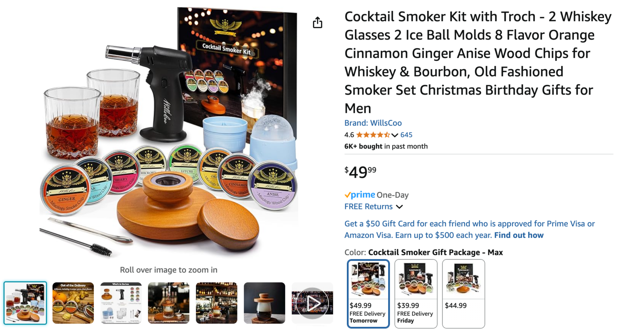Show the Out of the Ordinary thumbnail
This screenshot has width=618, height=330.
(x=73, y=303)
